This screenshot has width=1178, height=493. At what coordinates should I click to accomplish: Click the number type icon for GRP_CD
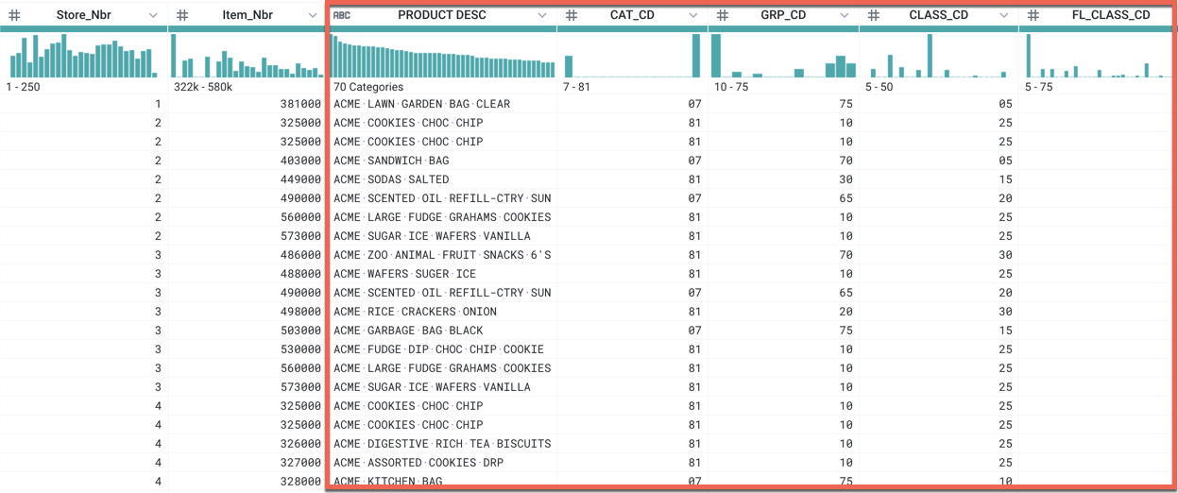click(x=722, y=16)
